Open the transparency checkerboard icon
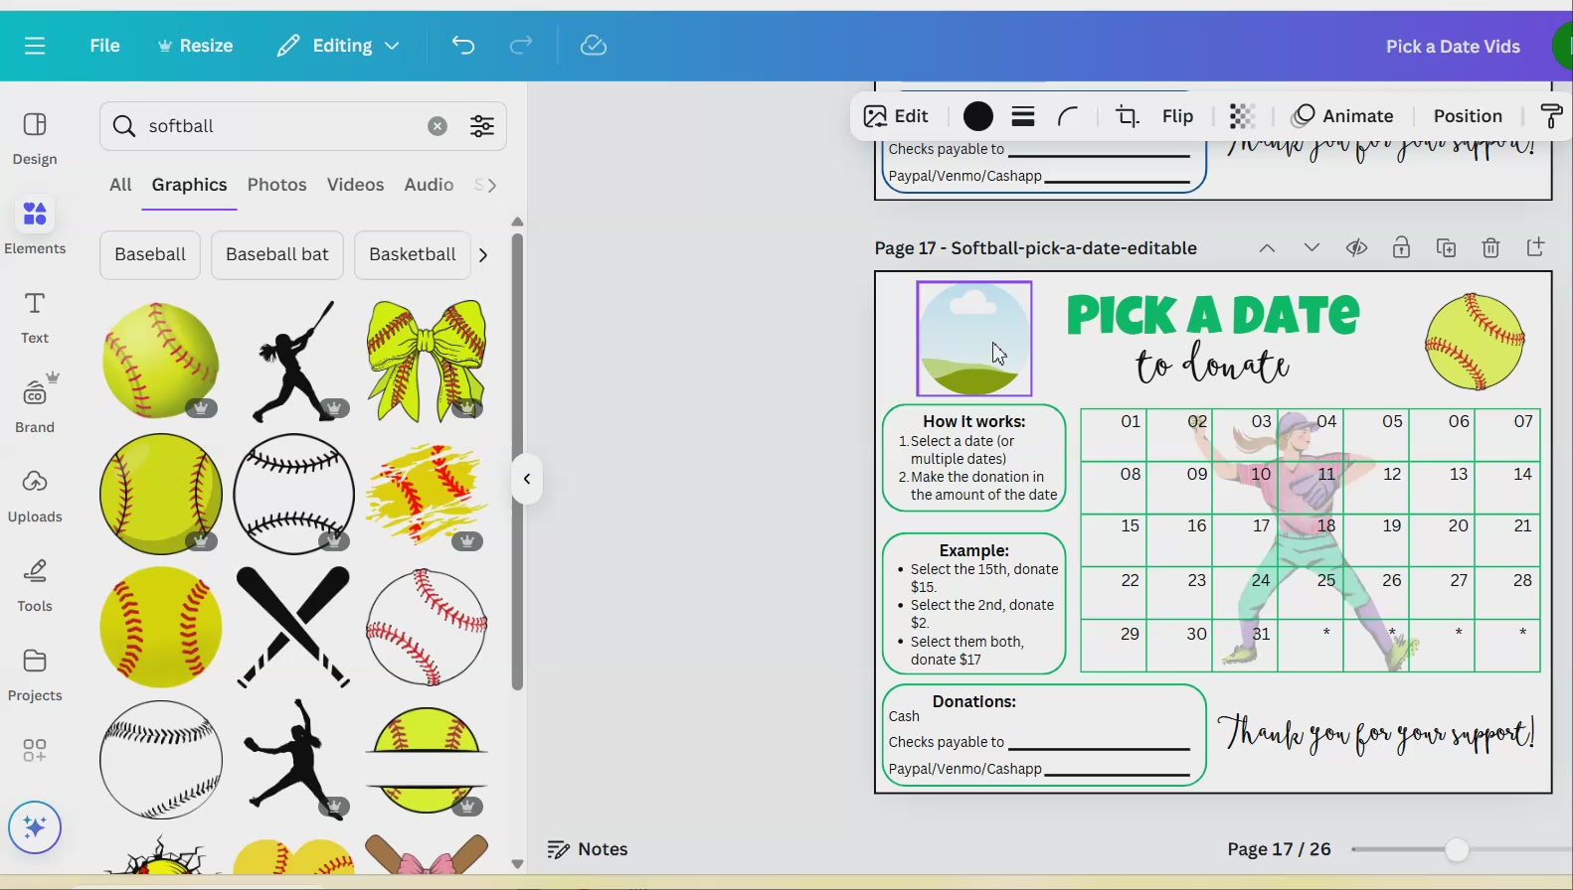 [x=1242, y=116]
